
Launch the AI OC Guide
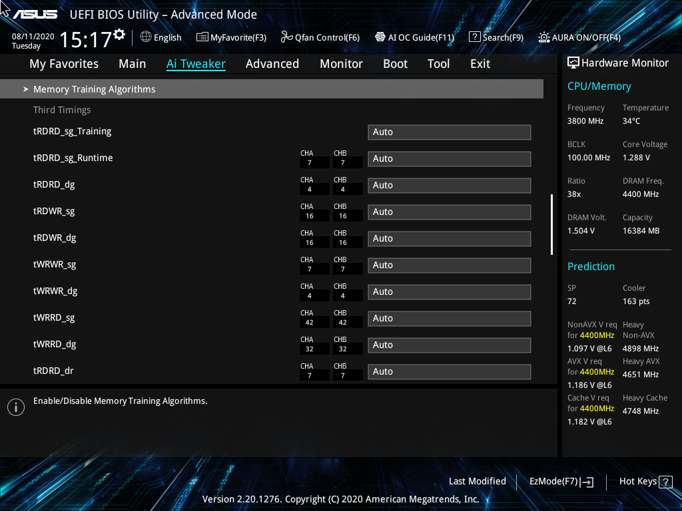tap(415, 37)
